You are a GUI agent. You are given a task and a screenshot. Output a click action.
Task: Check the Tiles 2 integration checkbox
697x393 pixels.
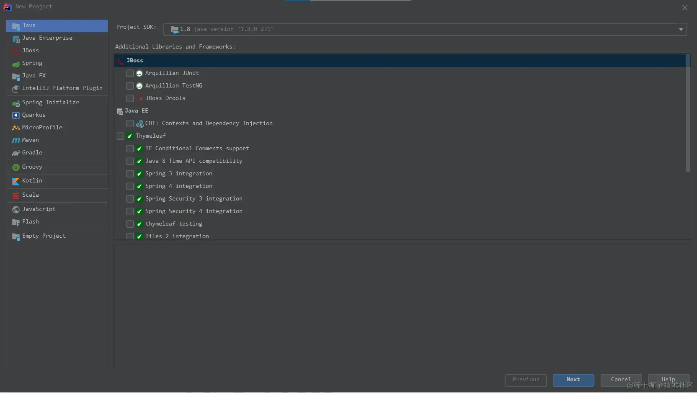[130, 236]
